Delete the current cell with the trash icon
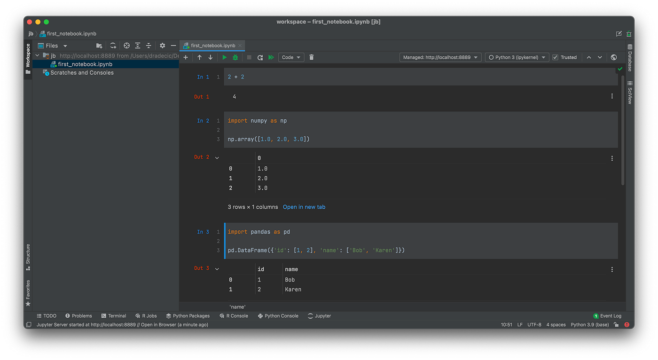Image resolution: width=658 pixels, height=360 pixels. click(311, 57)
